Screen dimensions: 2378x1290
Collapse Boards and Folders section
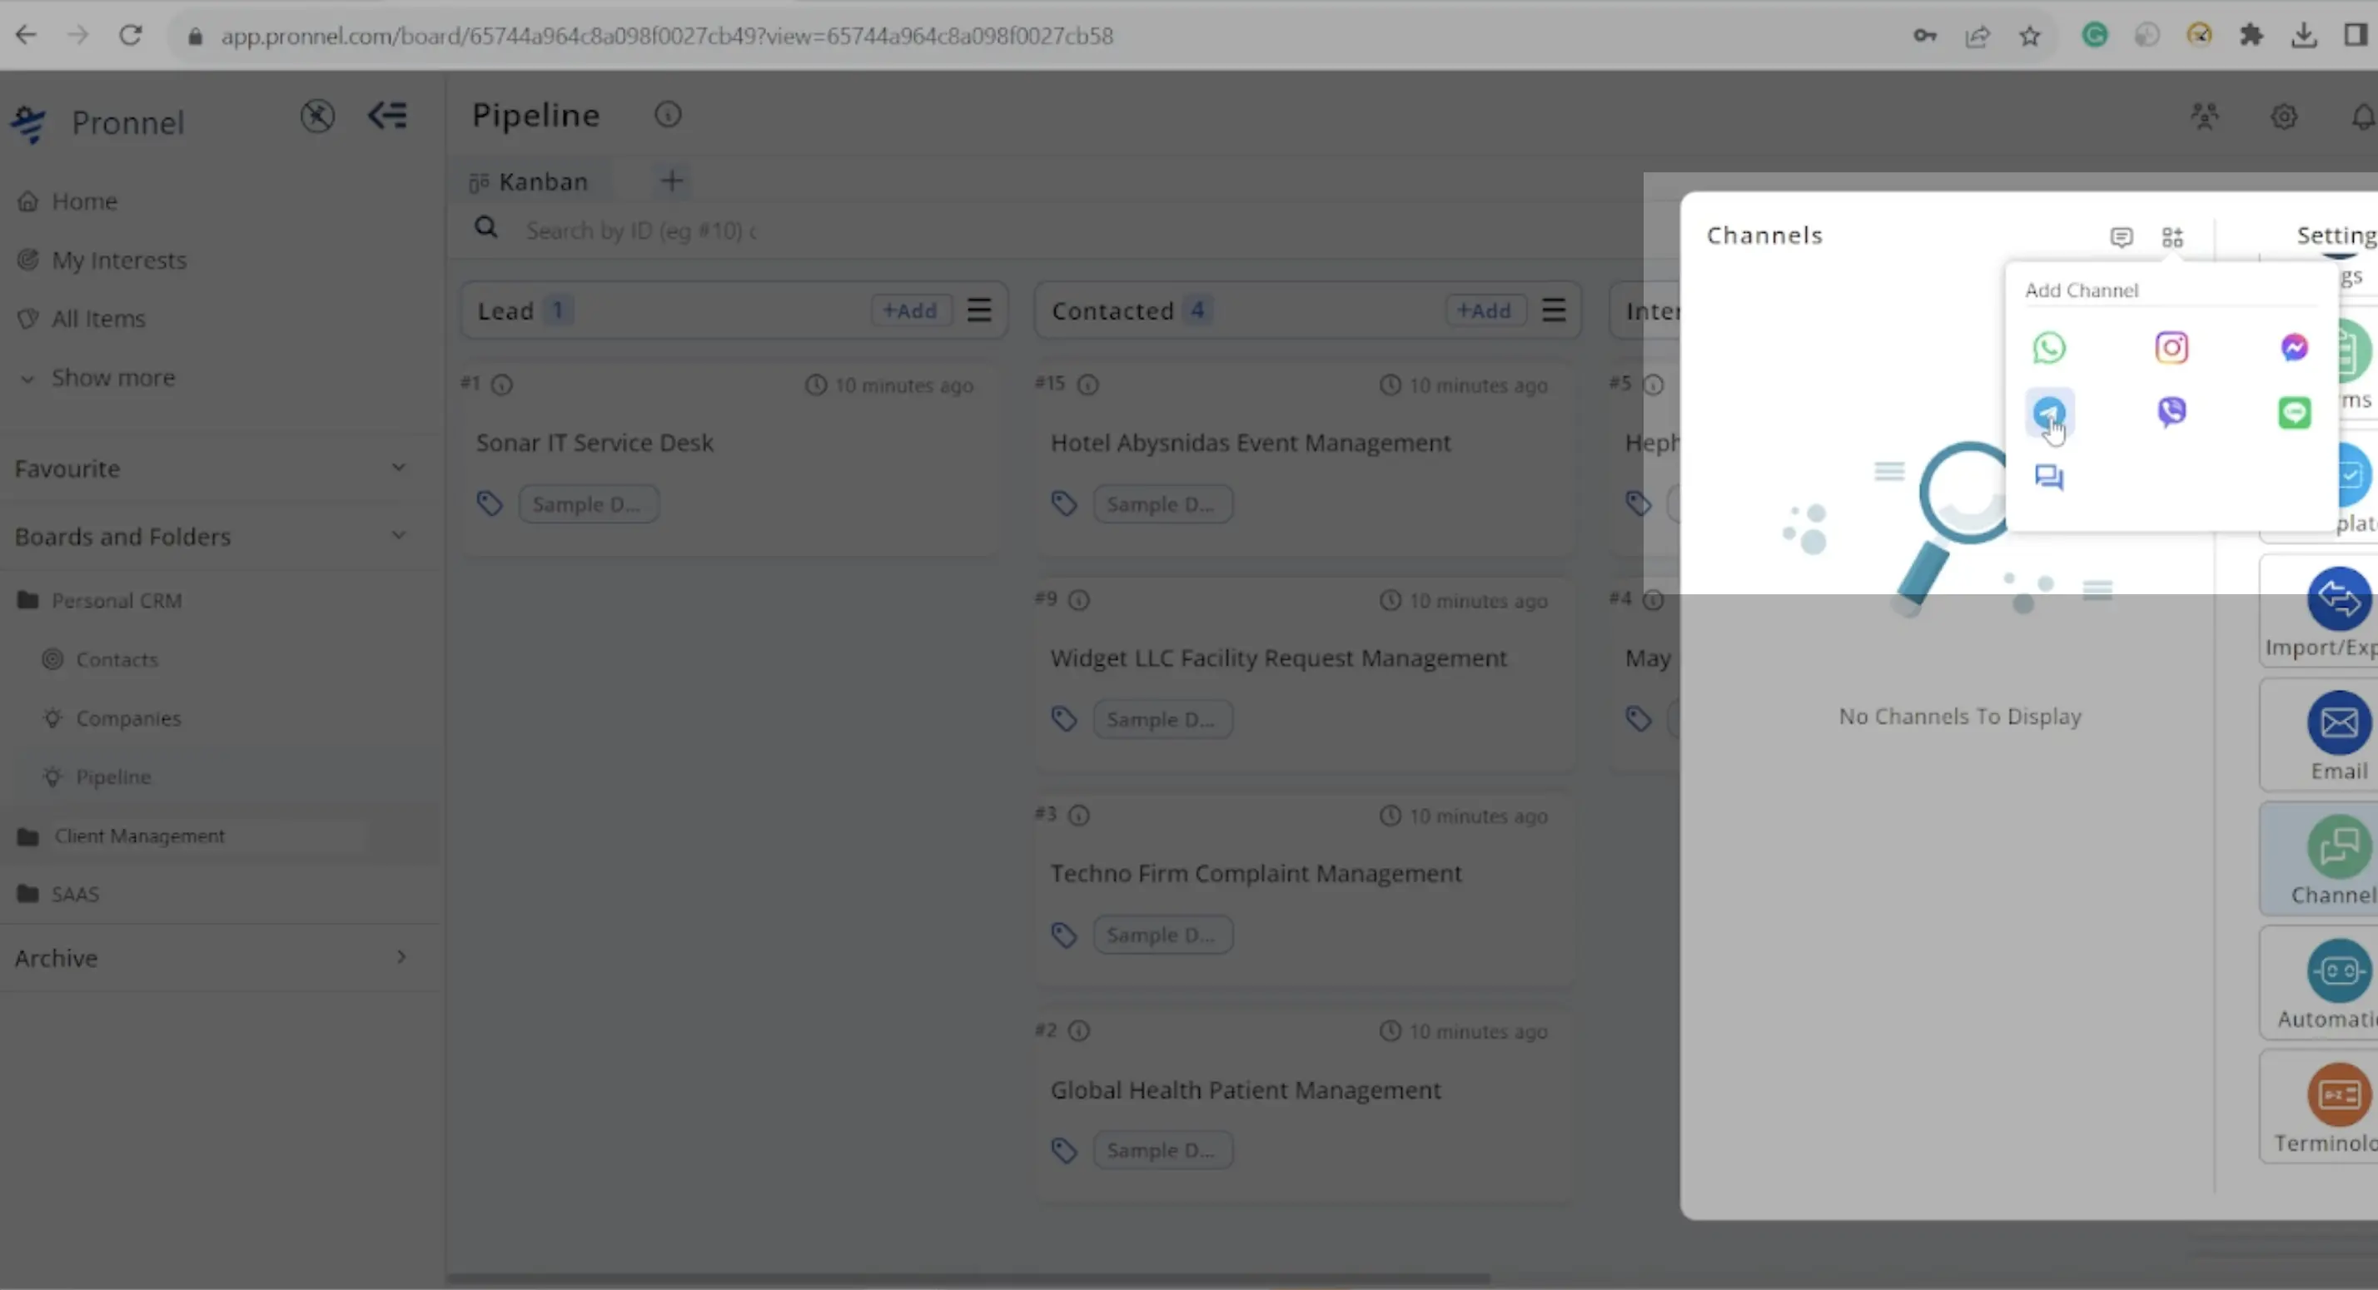coord(398,535)
